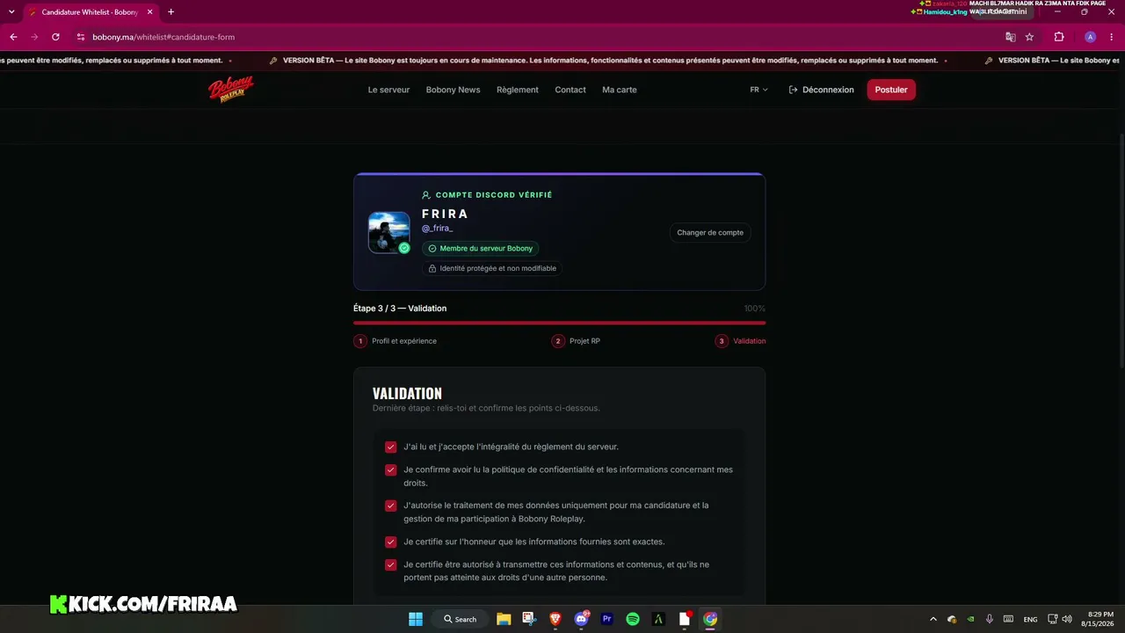Viewport: 1125px width, 633px height.
Task: Click the Bobony Roleplay logo
Action: 230,89
